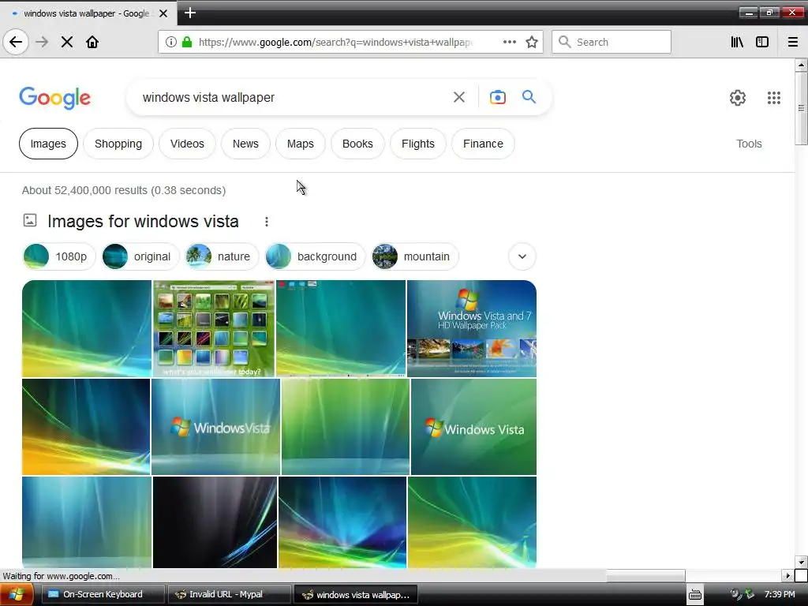The width and height of the screenshot is (808, 606).
Task: Click the Google search query field
Action: pyautogui.click(x=294, y=97)
